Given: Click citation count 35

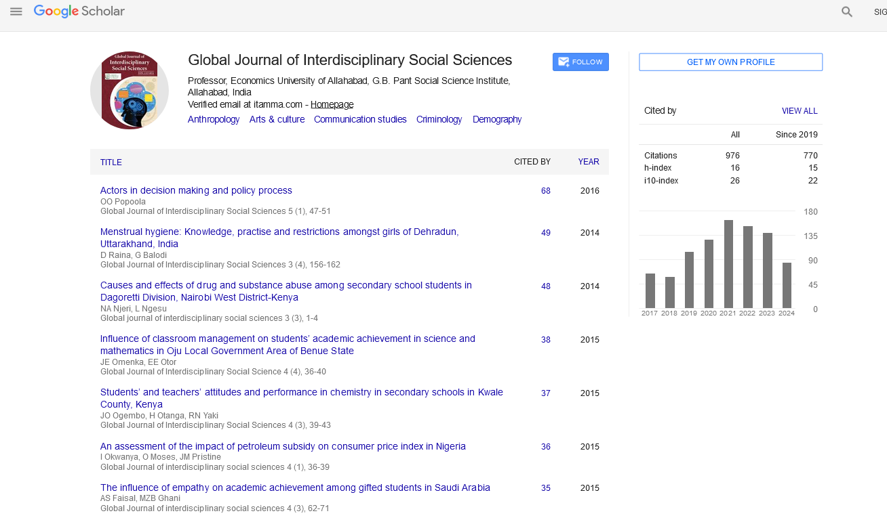Looking at the screenshot, I should 546,488.
